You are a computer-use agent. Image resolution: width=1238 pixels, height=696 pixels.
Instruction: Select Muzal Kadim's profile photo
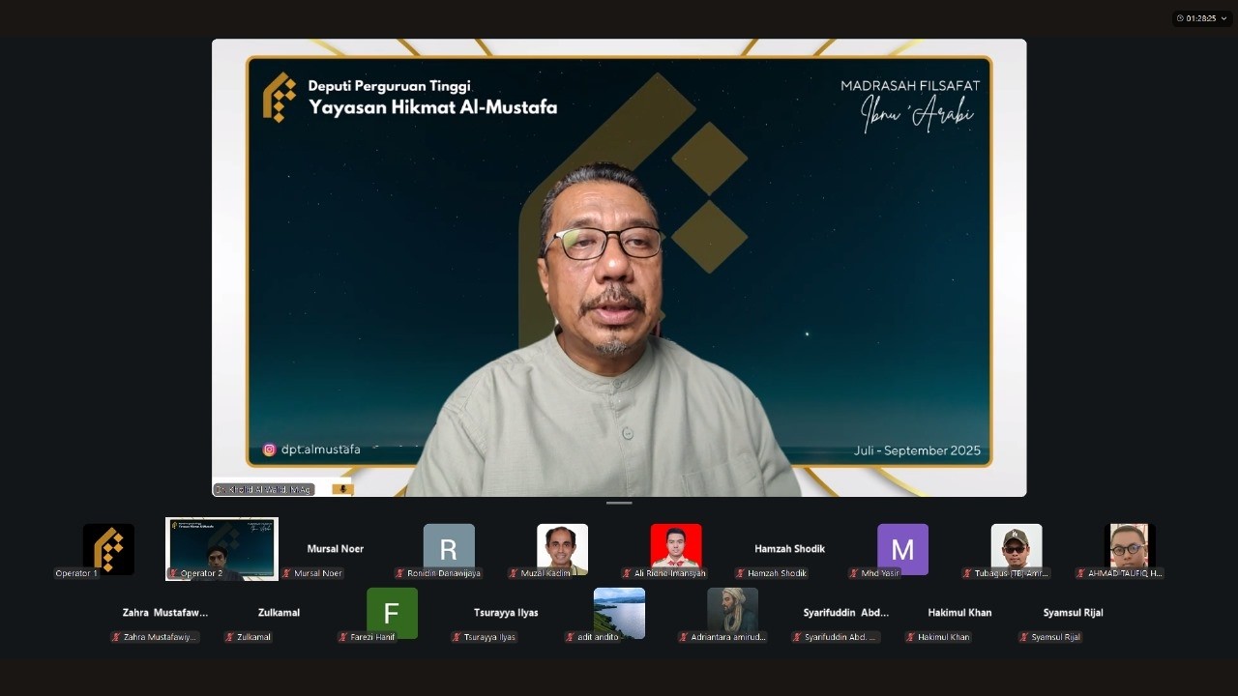[x=562, y=549]
